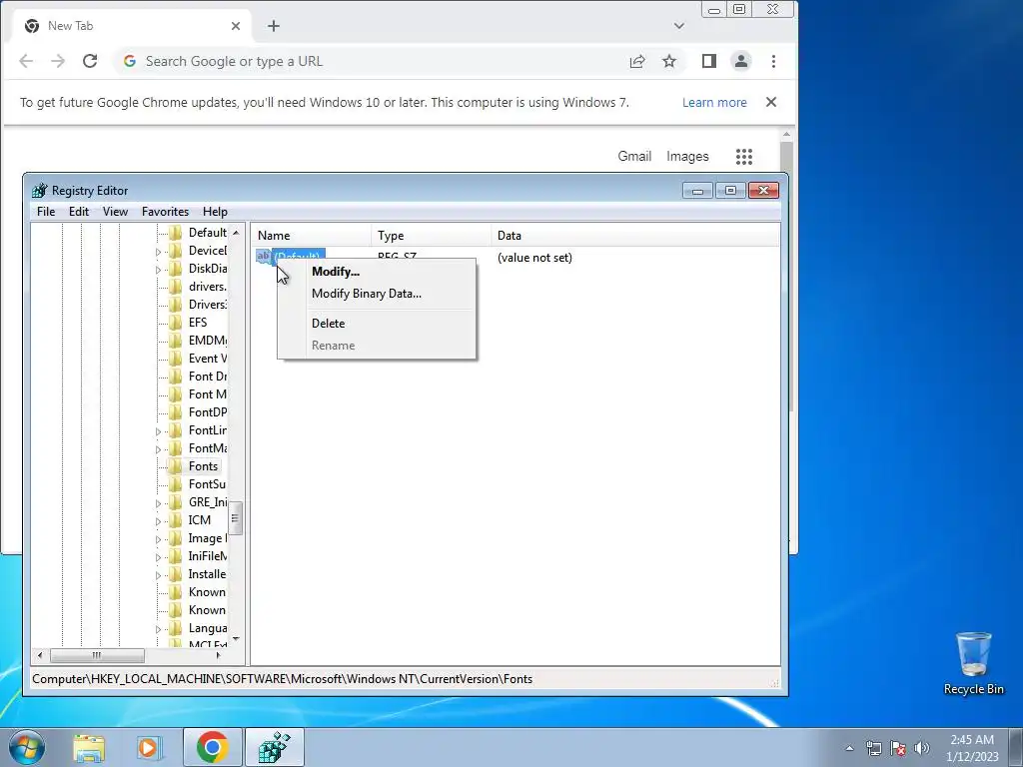The width and height of the screenshot is (1023, 767).
Task: Open the Windows Start menu
Action: 27,747
